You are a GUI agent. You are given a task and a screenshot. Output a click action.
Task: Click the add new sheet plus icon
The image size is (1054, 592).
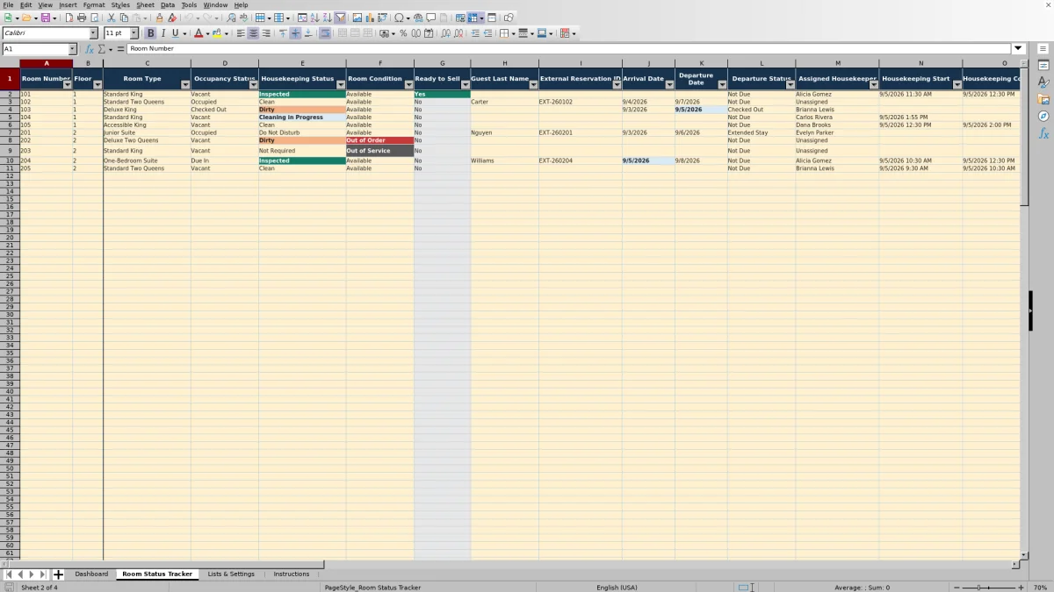[x=58, y=574]
